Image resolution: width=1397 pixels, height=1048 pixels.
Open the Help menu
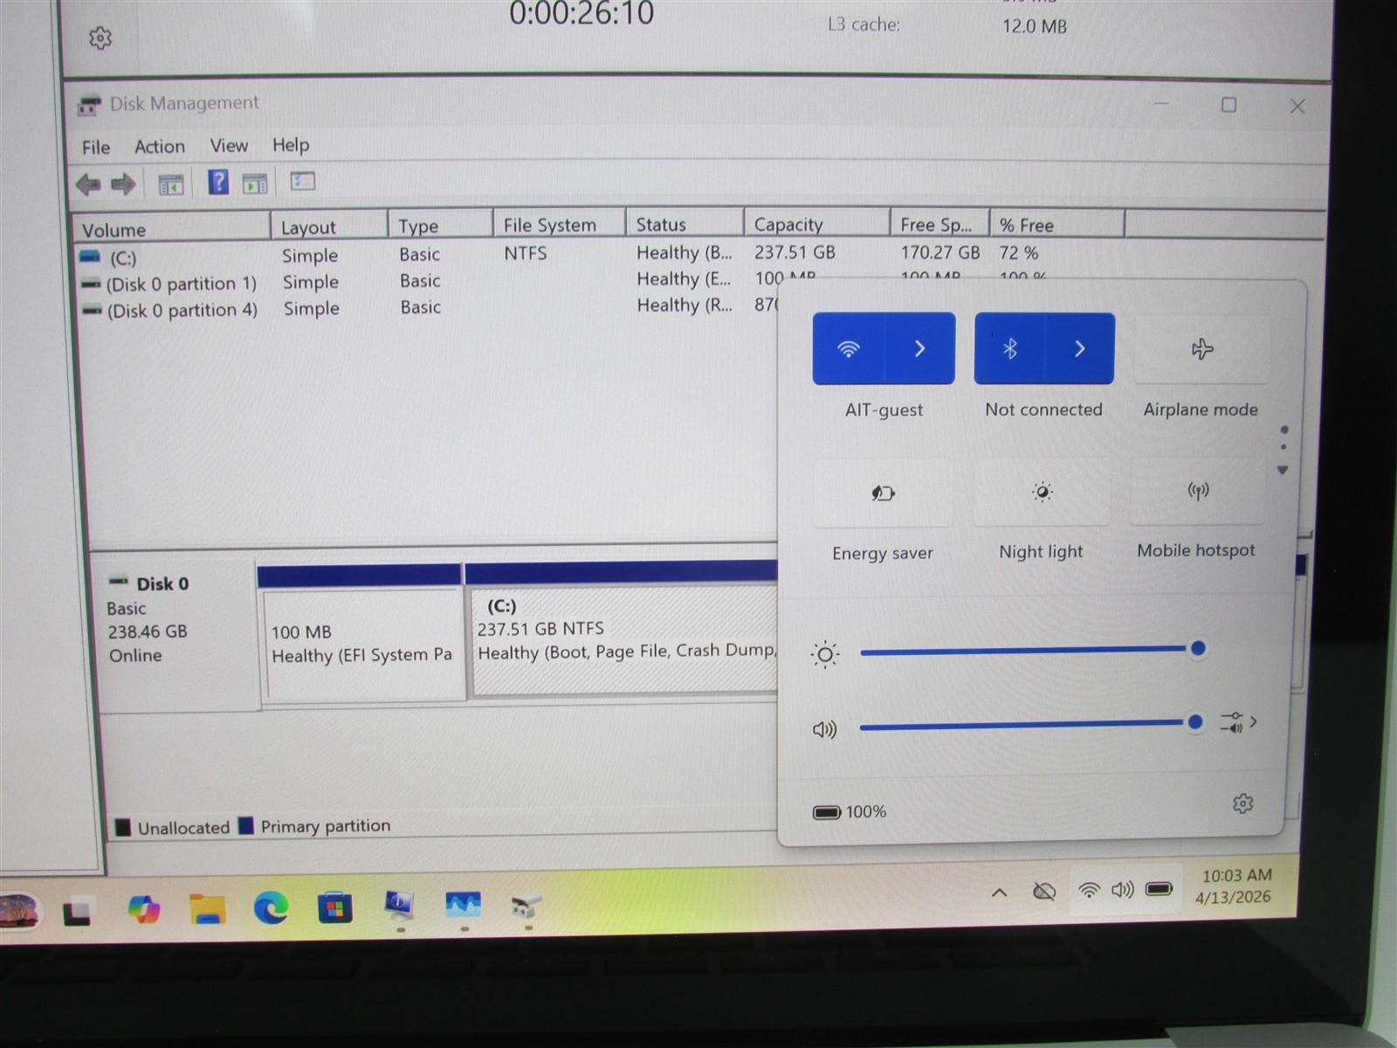click(x=291, y=145)
